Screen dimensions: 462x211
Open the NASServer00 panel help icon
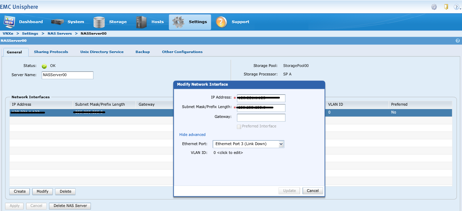pos(458,41)
